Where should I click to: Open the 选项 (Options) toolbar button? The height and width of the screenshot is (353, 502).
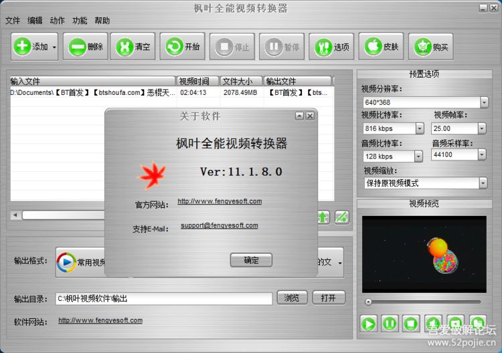click(331, 47)
